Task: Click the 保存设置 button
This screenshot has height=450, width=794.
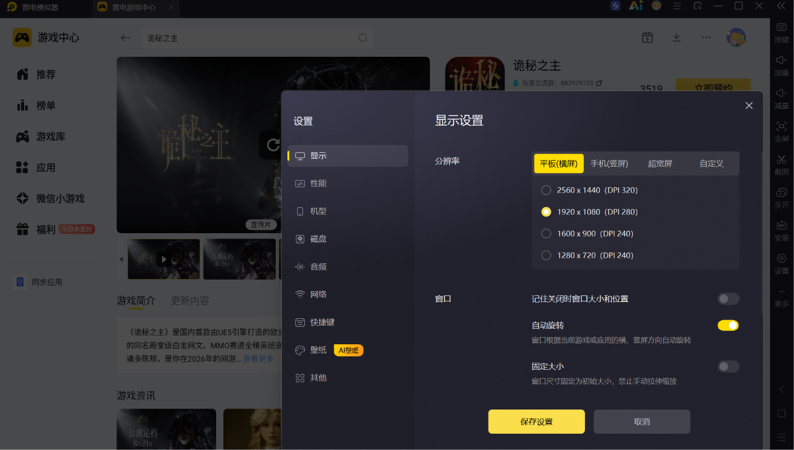Action: coord(536,422)
